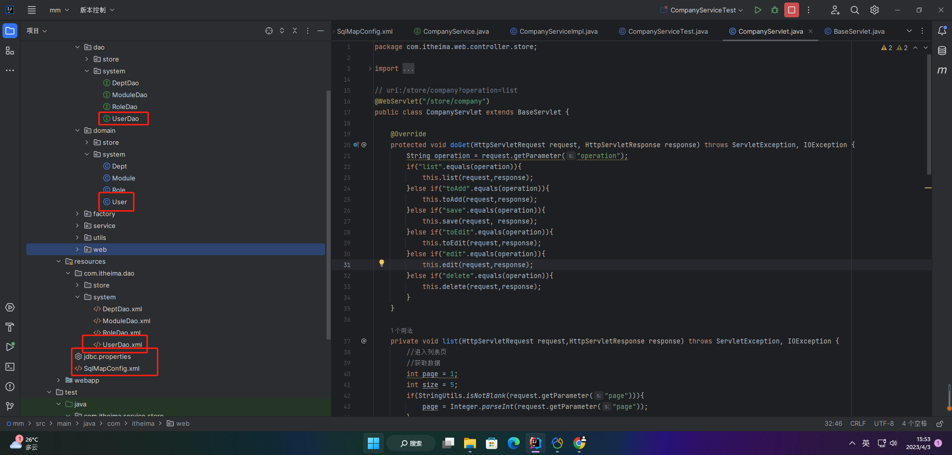The width and height of the screenshot is (952, 455).
Task: Open the 版本控制 dropdown
Action: 97,10
